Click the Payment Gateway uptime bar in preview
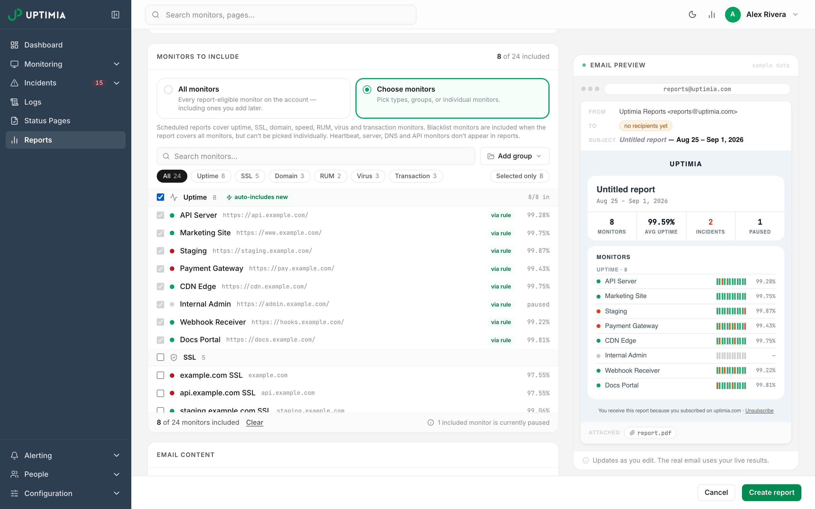The width and height of the screenshot is (815, 509). coord(731,326)
